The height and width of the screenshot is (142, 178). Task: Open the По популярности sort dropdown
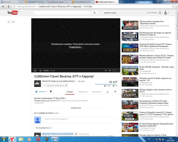[x=43, y=128]
